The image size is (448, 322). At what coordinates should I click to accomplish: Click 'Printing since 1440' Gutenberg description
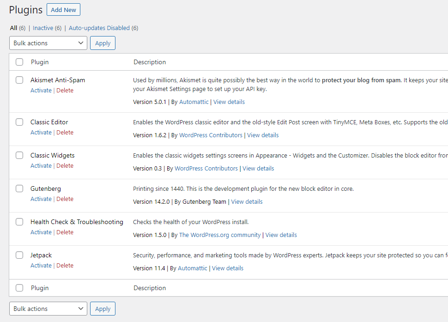pos(243,188)
